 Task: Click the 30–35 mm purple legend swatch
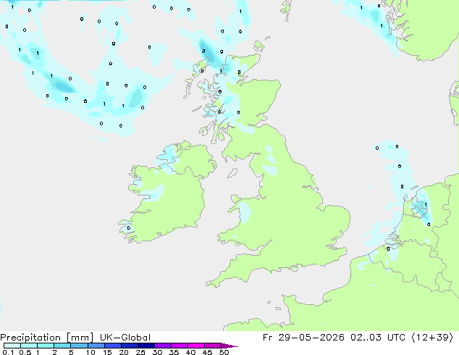coord(163,346)
